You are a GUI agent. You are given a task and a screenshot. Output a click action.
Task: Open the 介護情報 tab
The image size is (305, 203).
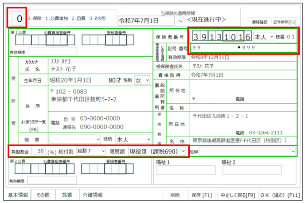(x=92, y=195)
